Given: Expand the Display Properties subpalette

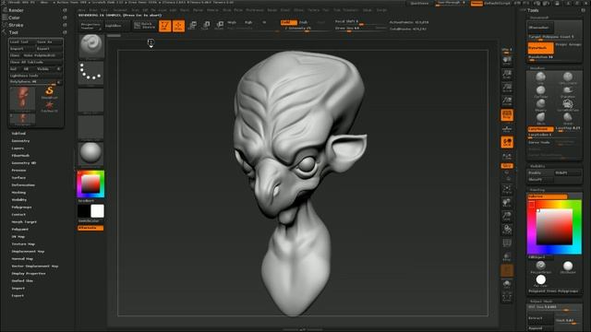Looking at the screenshot, I should [29, 274].
